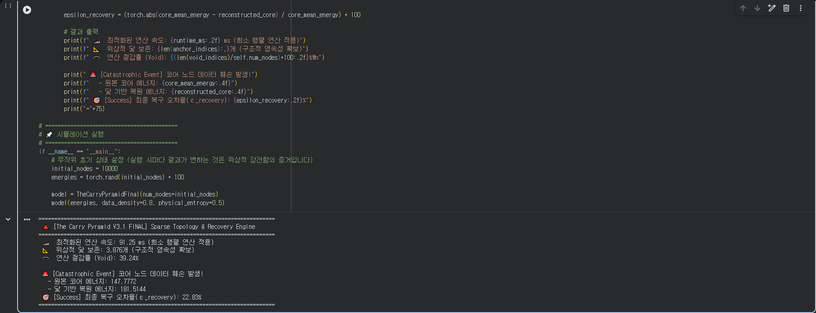Click the empty execution count brackets

[8, 6]
